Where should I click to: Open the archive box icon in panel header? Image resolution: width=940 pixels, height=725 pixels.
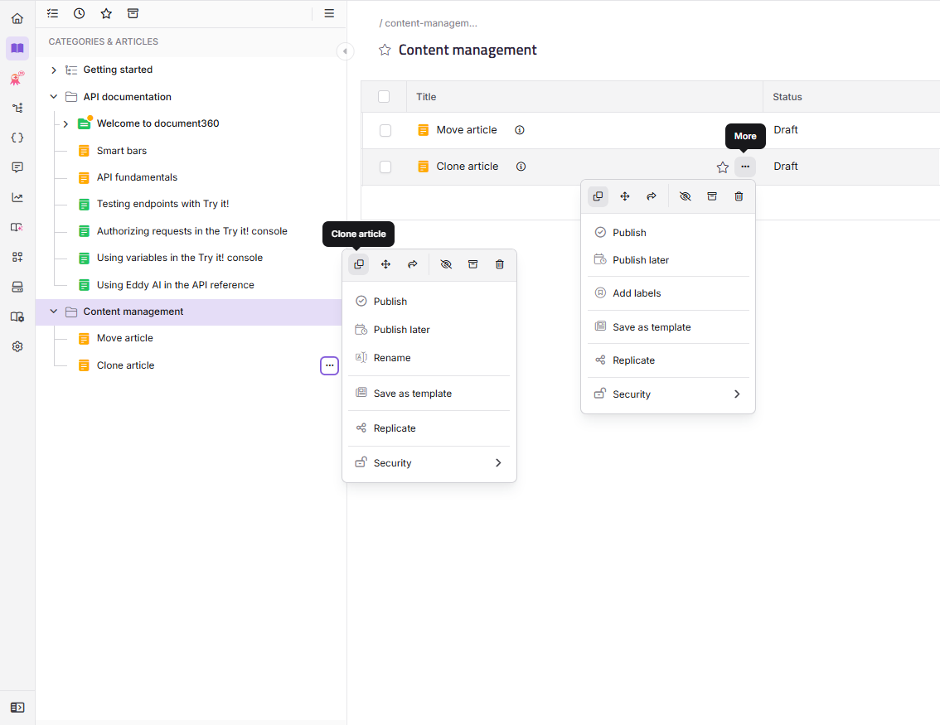pyautogui.click(x=133, y=13)
